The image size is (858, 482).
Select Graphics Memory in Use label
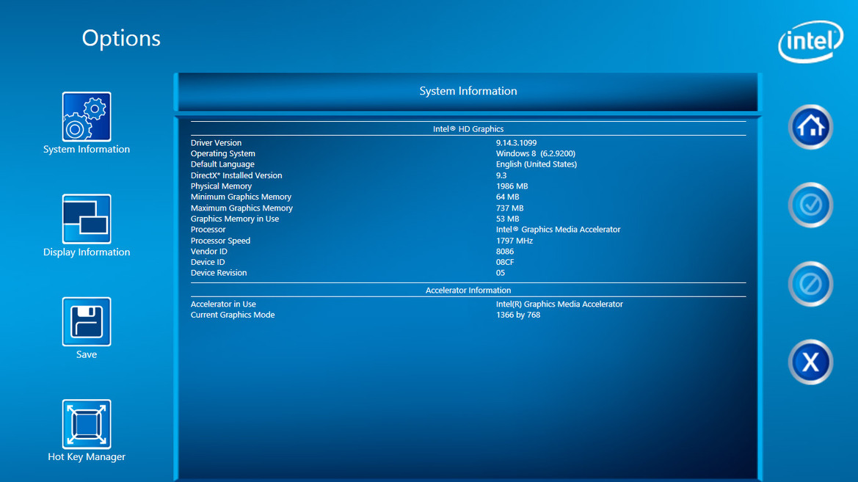(235, 219)
